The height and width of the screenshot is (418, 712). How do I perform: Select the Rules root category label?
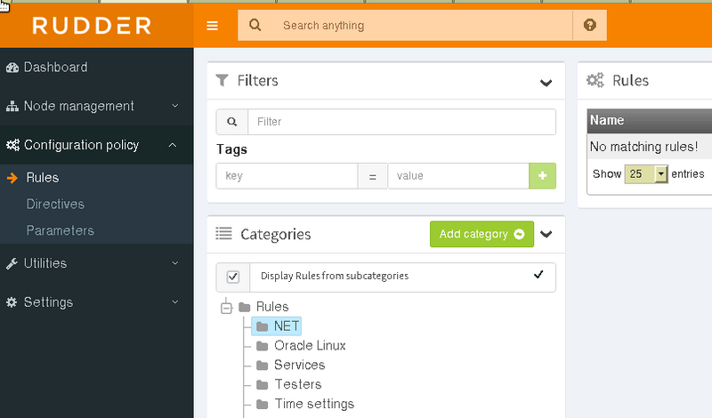coord(272,307)
